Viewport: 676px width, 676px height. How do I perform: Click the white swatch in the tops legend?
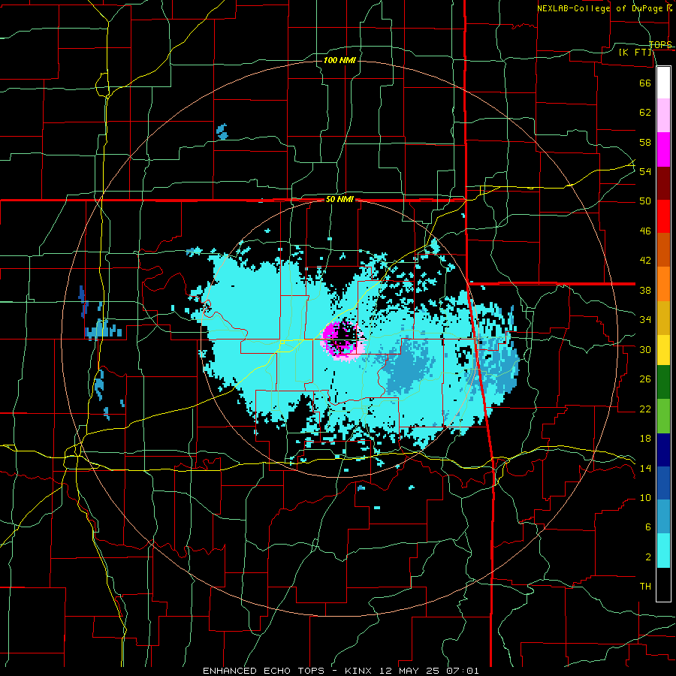pyautogui.click(x=663, y=83)
